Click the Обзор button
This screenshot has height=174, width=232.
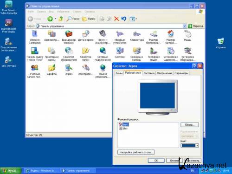point(189,125)
